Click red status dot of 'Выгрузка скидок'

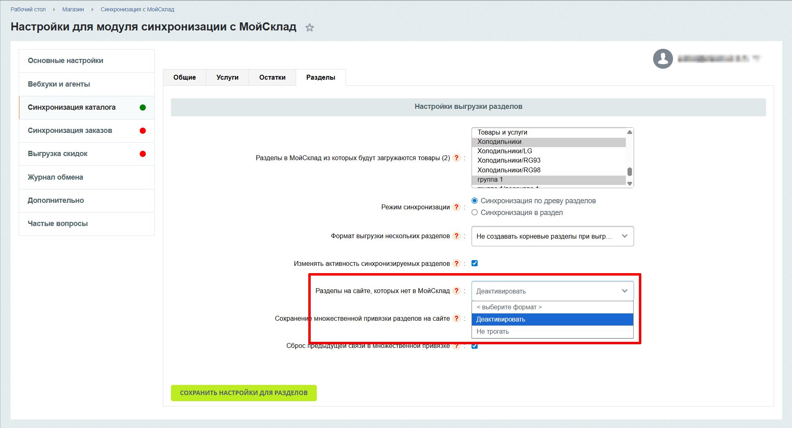(x=143, y=154)
